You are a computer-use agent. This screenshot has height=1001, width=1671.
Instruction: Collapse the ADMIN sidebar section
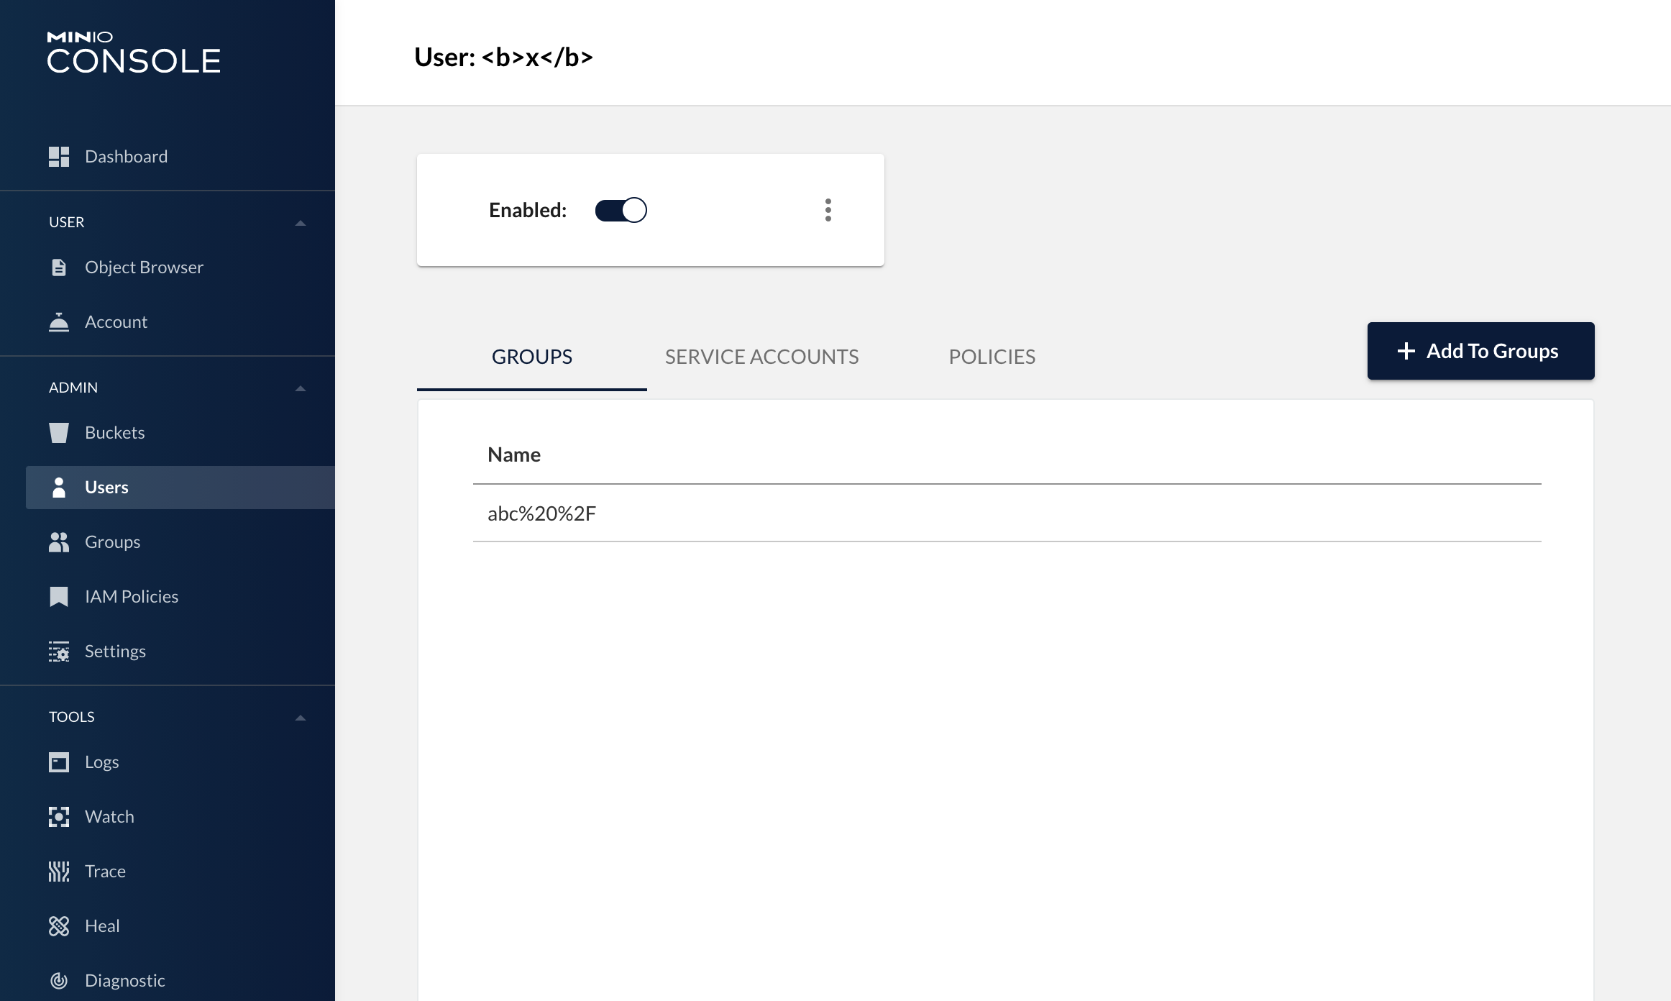point(301,388)
